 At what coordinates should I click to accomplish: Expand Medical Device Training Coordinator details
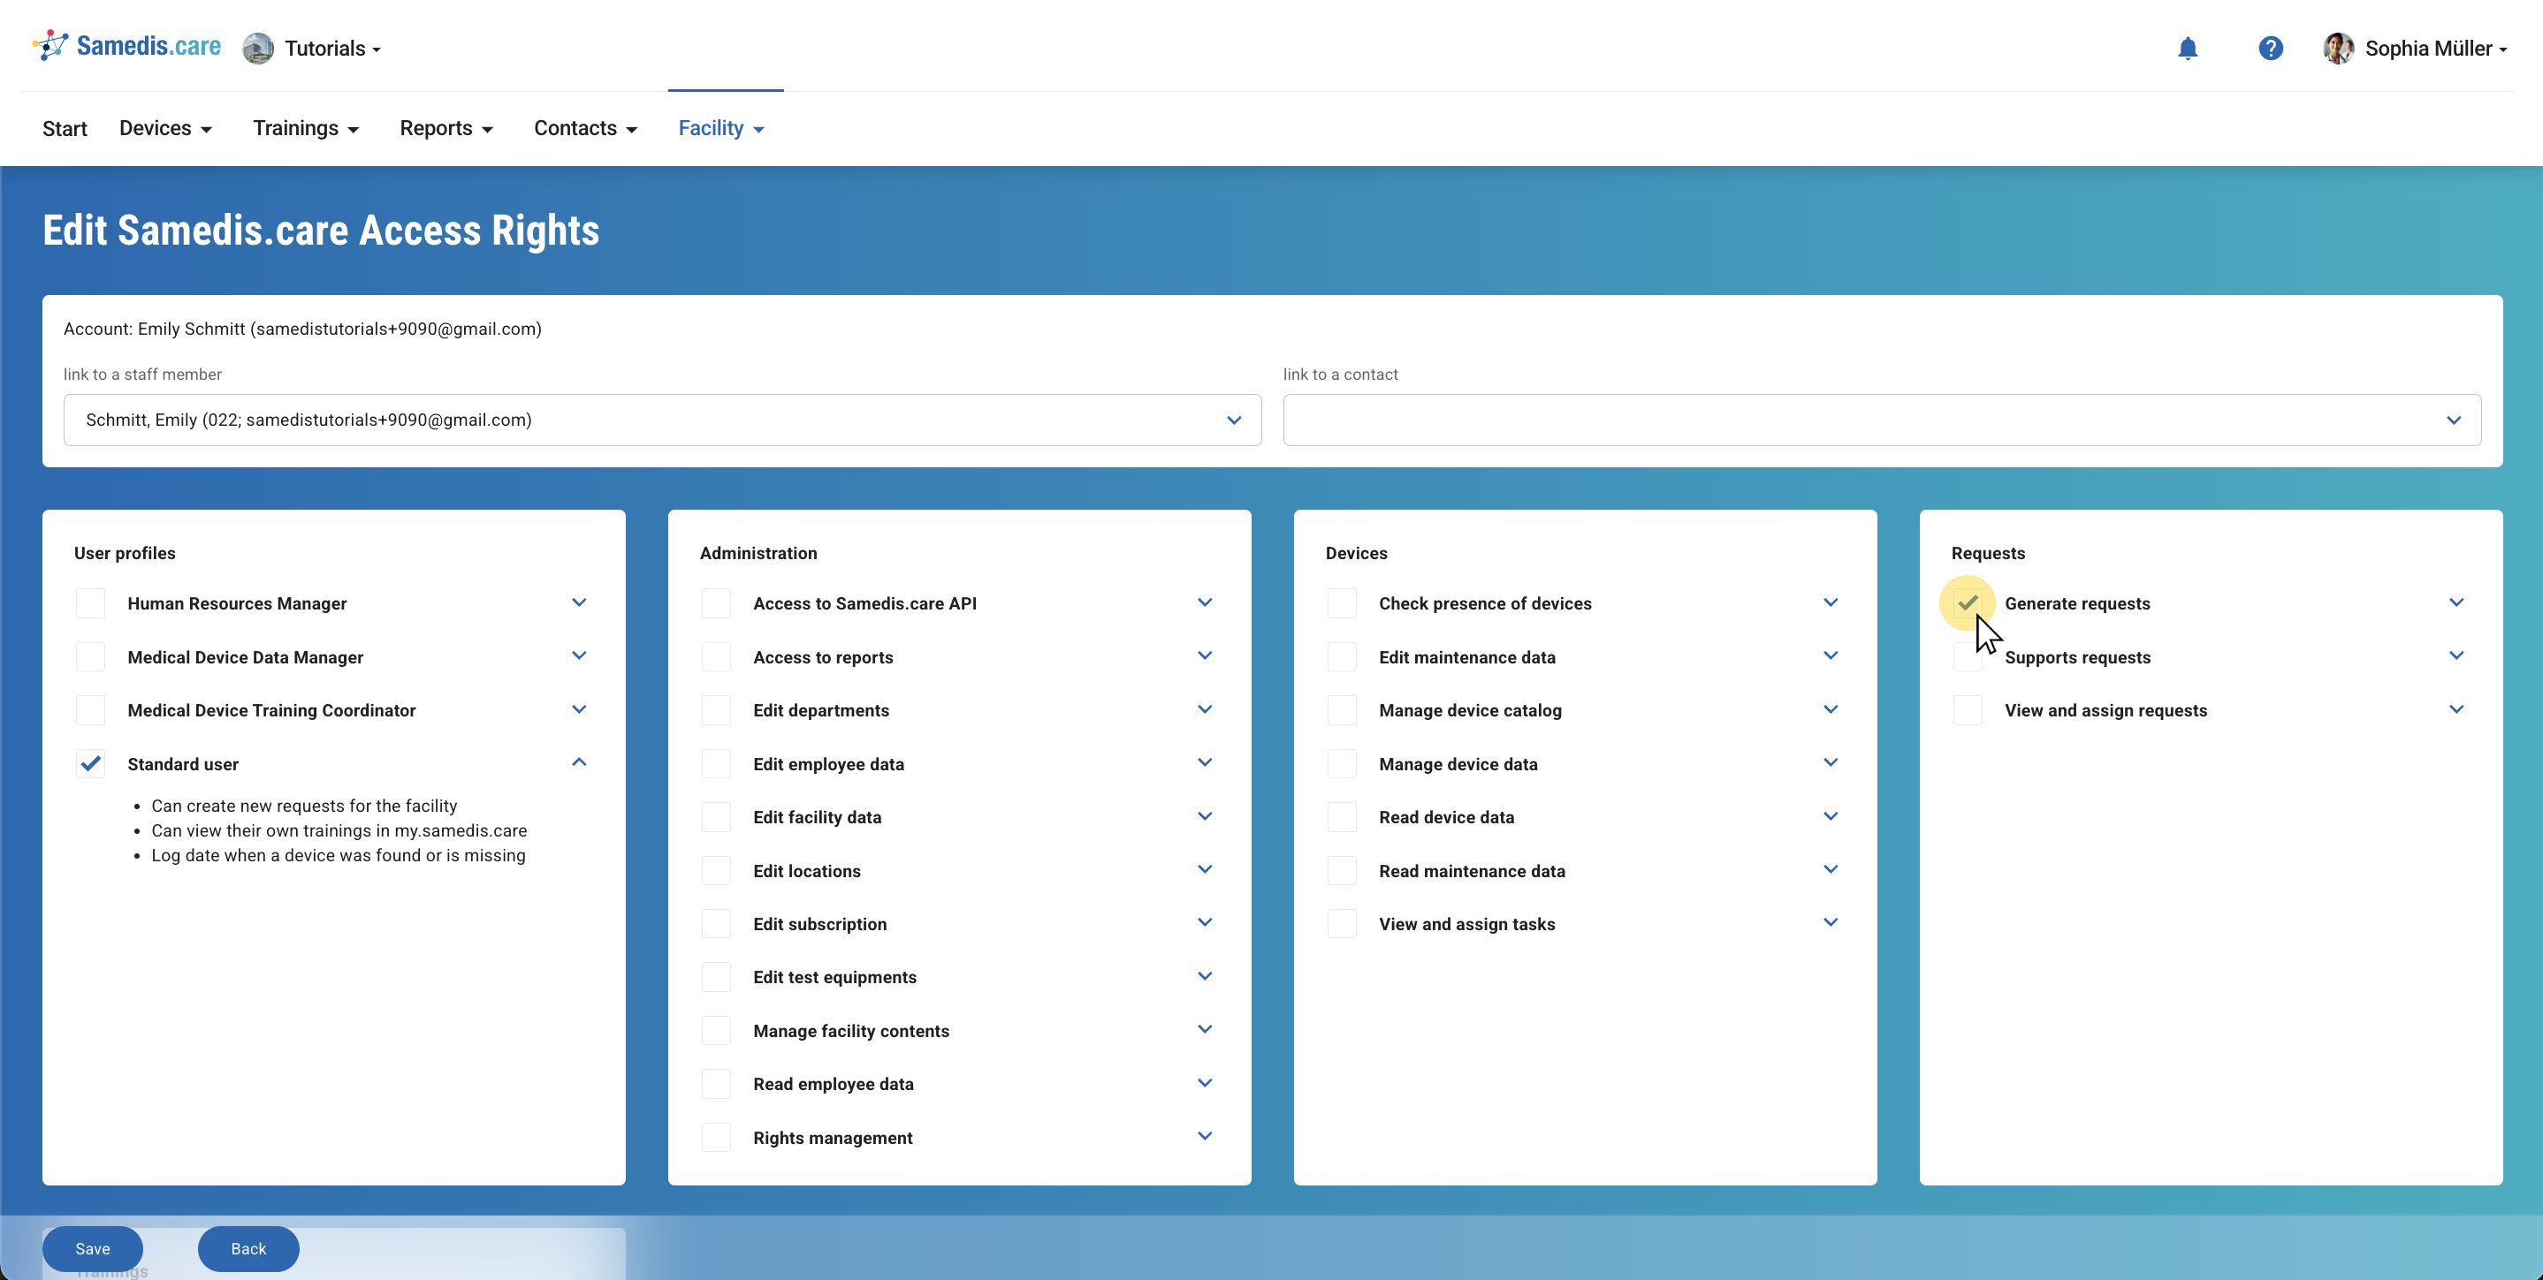pyautogui.click(x=580, y=708)
